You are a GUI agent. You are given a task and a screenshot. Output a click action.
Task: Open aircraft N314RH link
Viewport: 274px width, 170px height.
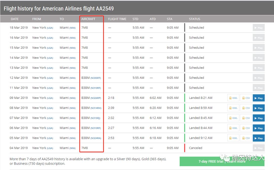tap(96, 108)
